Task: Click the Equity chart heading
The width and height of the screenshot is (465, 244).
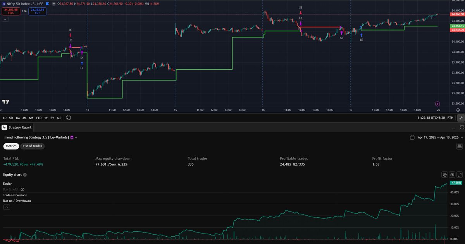Action: coord(12,175)
